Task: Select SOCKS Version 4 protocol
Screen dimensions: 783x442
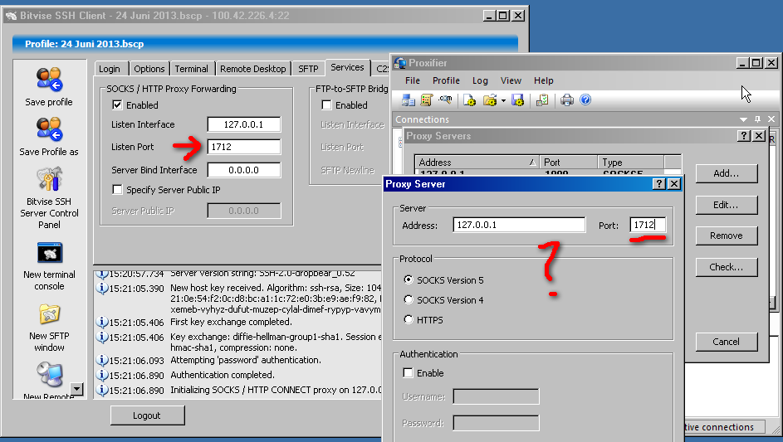Action: [x=409, y=300]
